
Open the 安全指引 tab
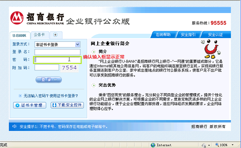coord(188,35)
